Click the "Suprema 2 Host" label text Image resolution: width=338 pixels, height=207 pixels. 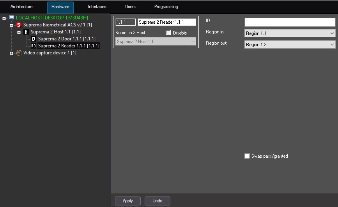click(x=130, y=33)
